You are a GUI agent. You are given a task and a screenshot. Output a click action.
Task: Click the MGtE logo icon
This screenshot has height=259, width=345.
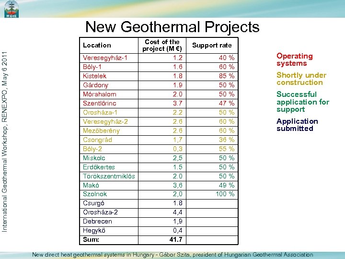11,9
